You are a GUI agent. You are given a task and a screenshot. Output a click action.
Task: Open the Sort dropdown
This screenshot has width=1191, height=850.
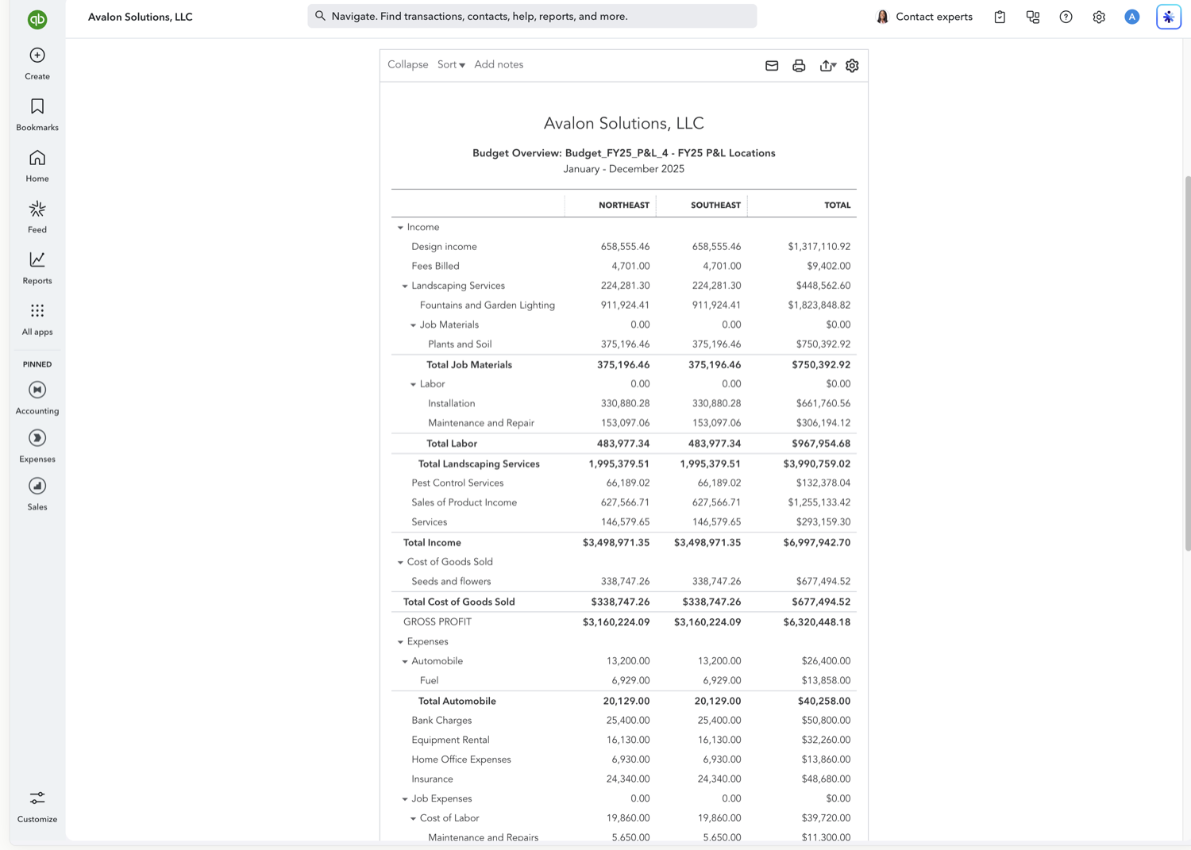pos(451,65)
